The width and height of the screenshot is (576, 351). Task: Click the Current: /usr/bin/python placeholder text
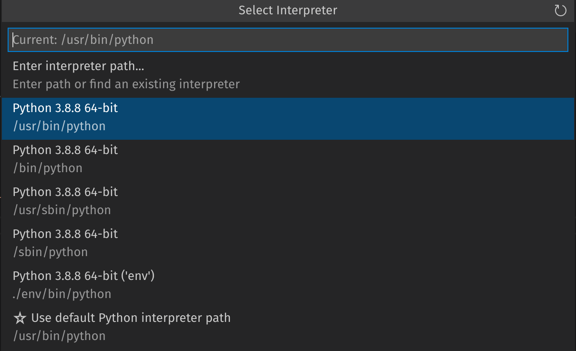click(83, 40)
